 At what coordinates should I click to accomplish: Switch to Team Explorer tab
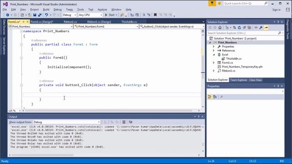[239, 80]
